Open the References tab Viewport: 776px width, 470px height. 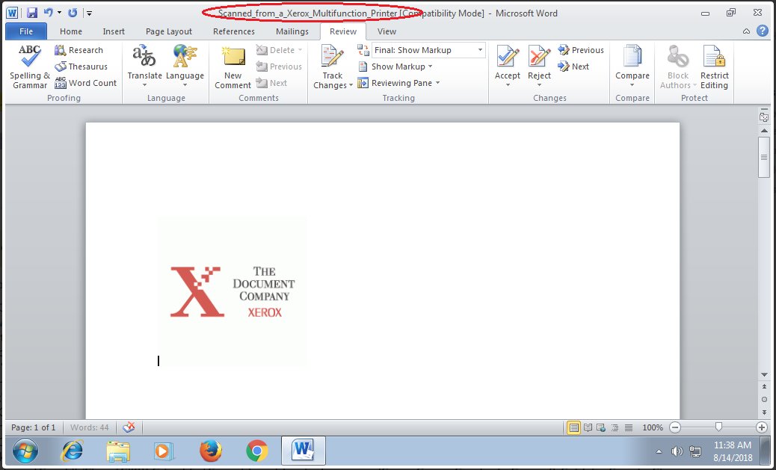233,31
